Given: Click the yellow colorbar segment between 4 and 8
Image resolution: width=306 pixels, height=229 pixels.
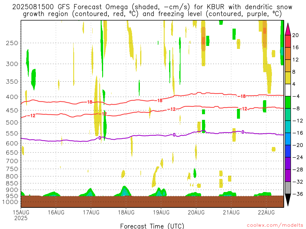Looking at the screenshot, I should pos(288,78).
